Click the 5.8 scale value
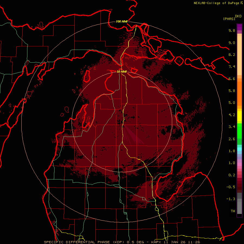244x244 pixels. click(x=232, y=91)
